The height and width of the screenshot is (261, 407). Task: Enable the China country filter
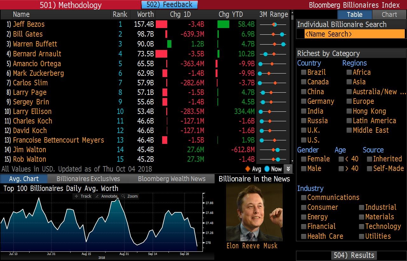point(304,92)
